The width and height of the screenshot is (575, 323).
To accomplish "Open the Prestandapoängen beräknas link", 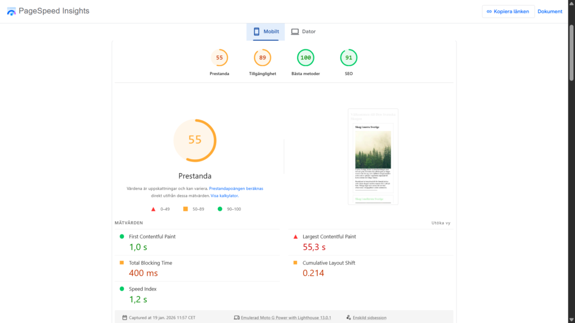I will [236, 189].
